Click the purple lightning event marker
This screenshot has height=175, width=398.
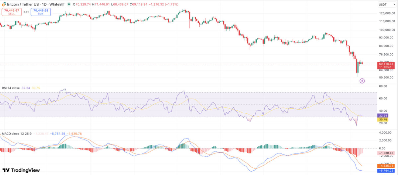pyautogui.click(x=362, y=81)
